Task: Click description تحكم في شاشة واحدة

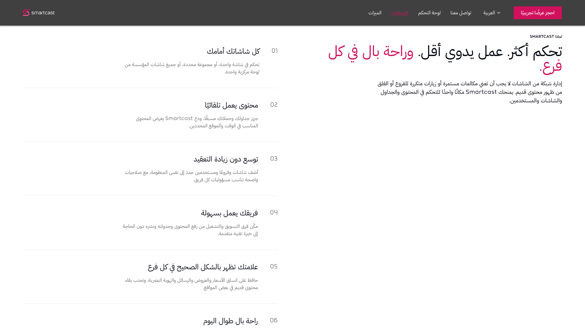Action: pos(192,68)
